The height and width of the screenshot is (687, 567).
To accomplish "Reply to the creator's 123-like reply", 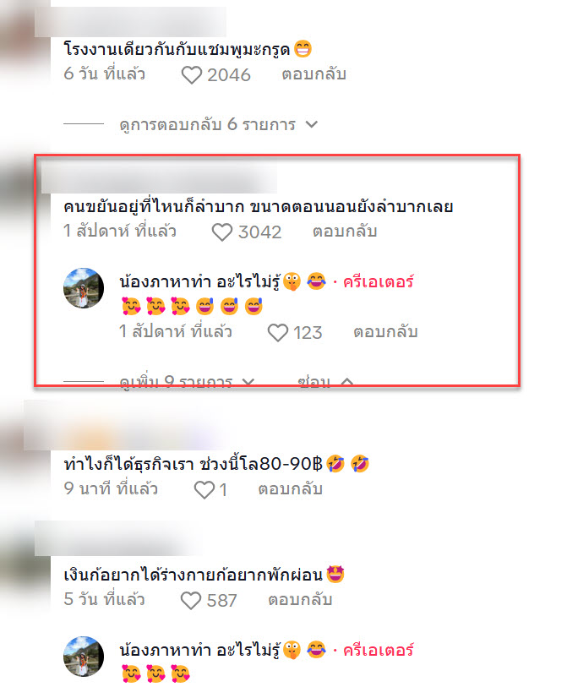I will 385,332.
